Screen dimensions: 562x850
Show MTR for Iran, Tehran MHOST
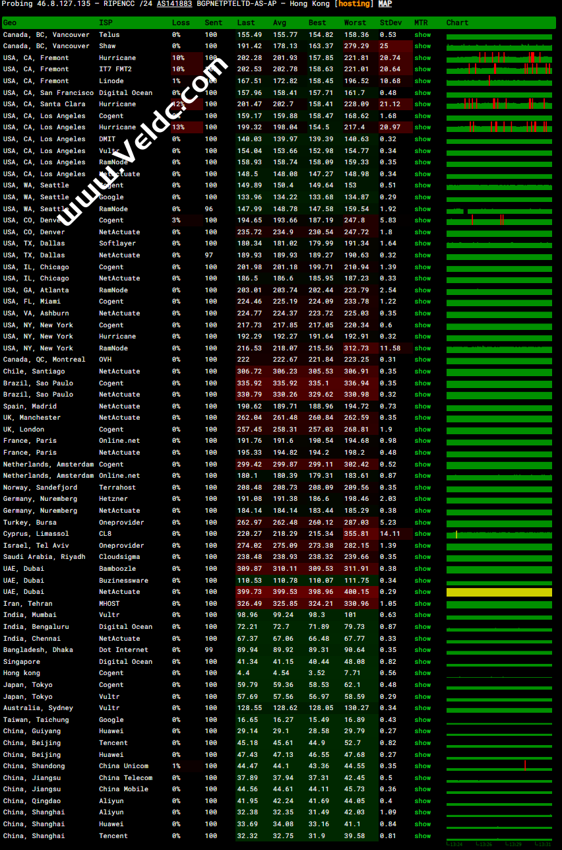423,604
